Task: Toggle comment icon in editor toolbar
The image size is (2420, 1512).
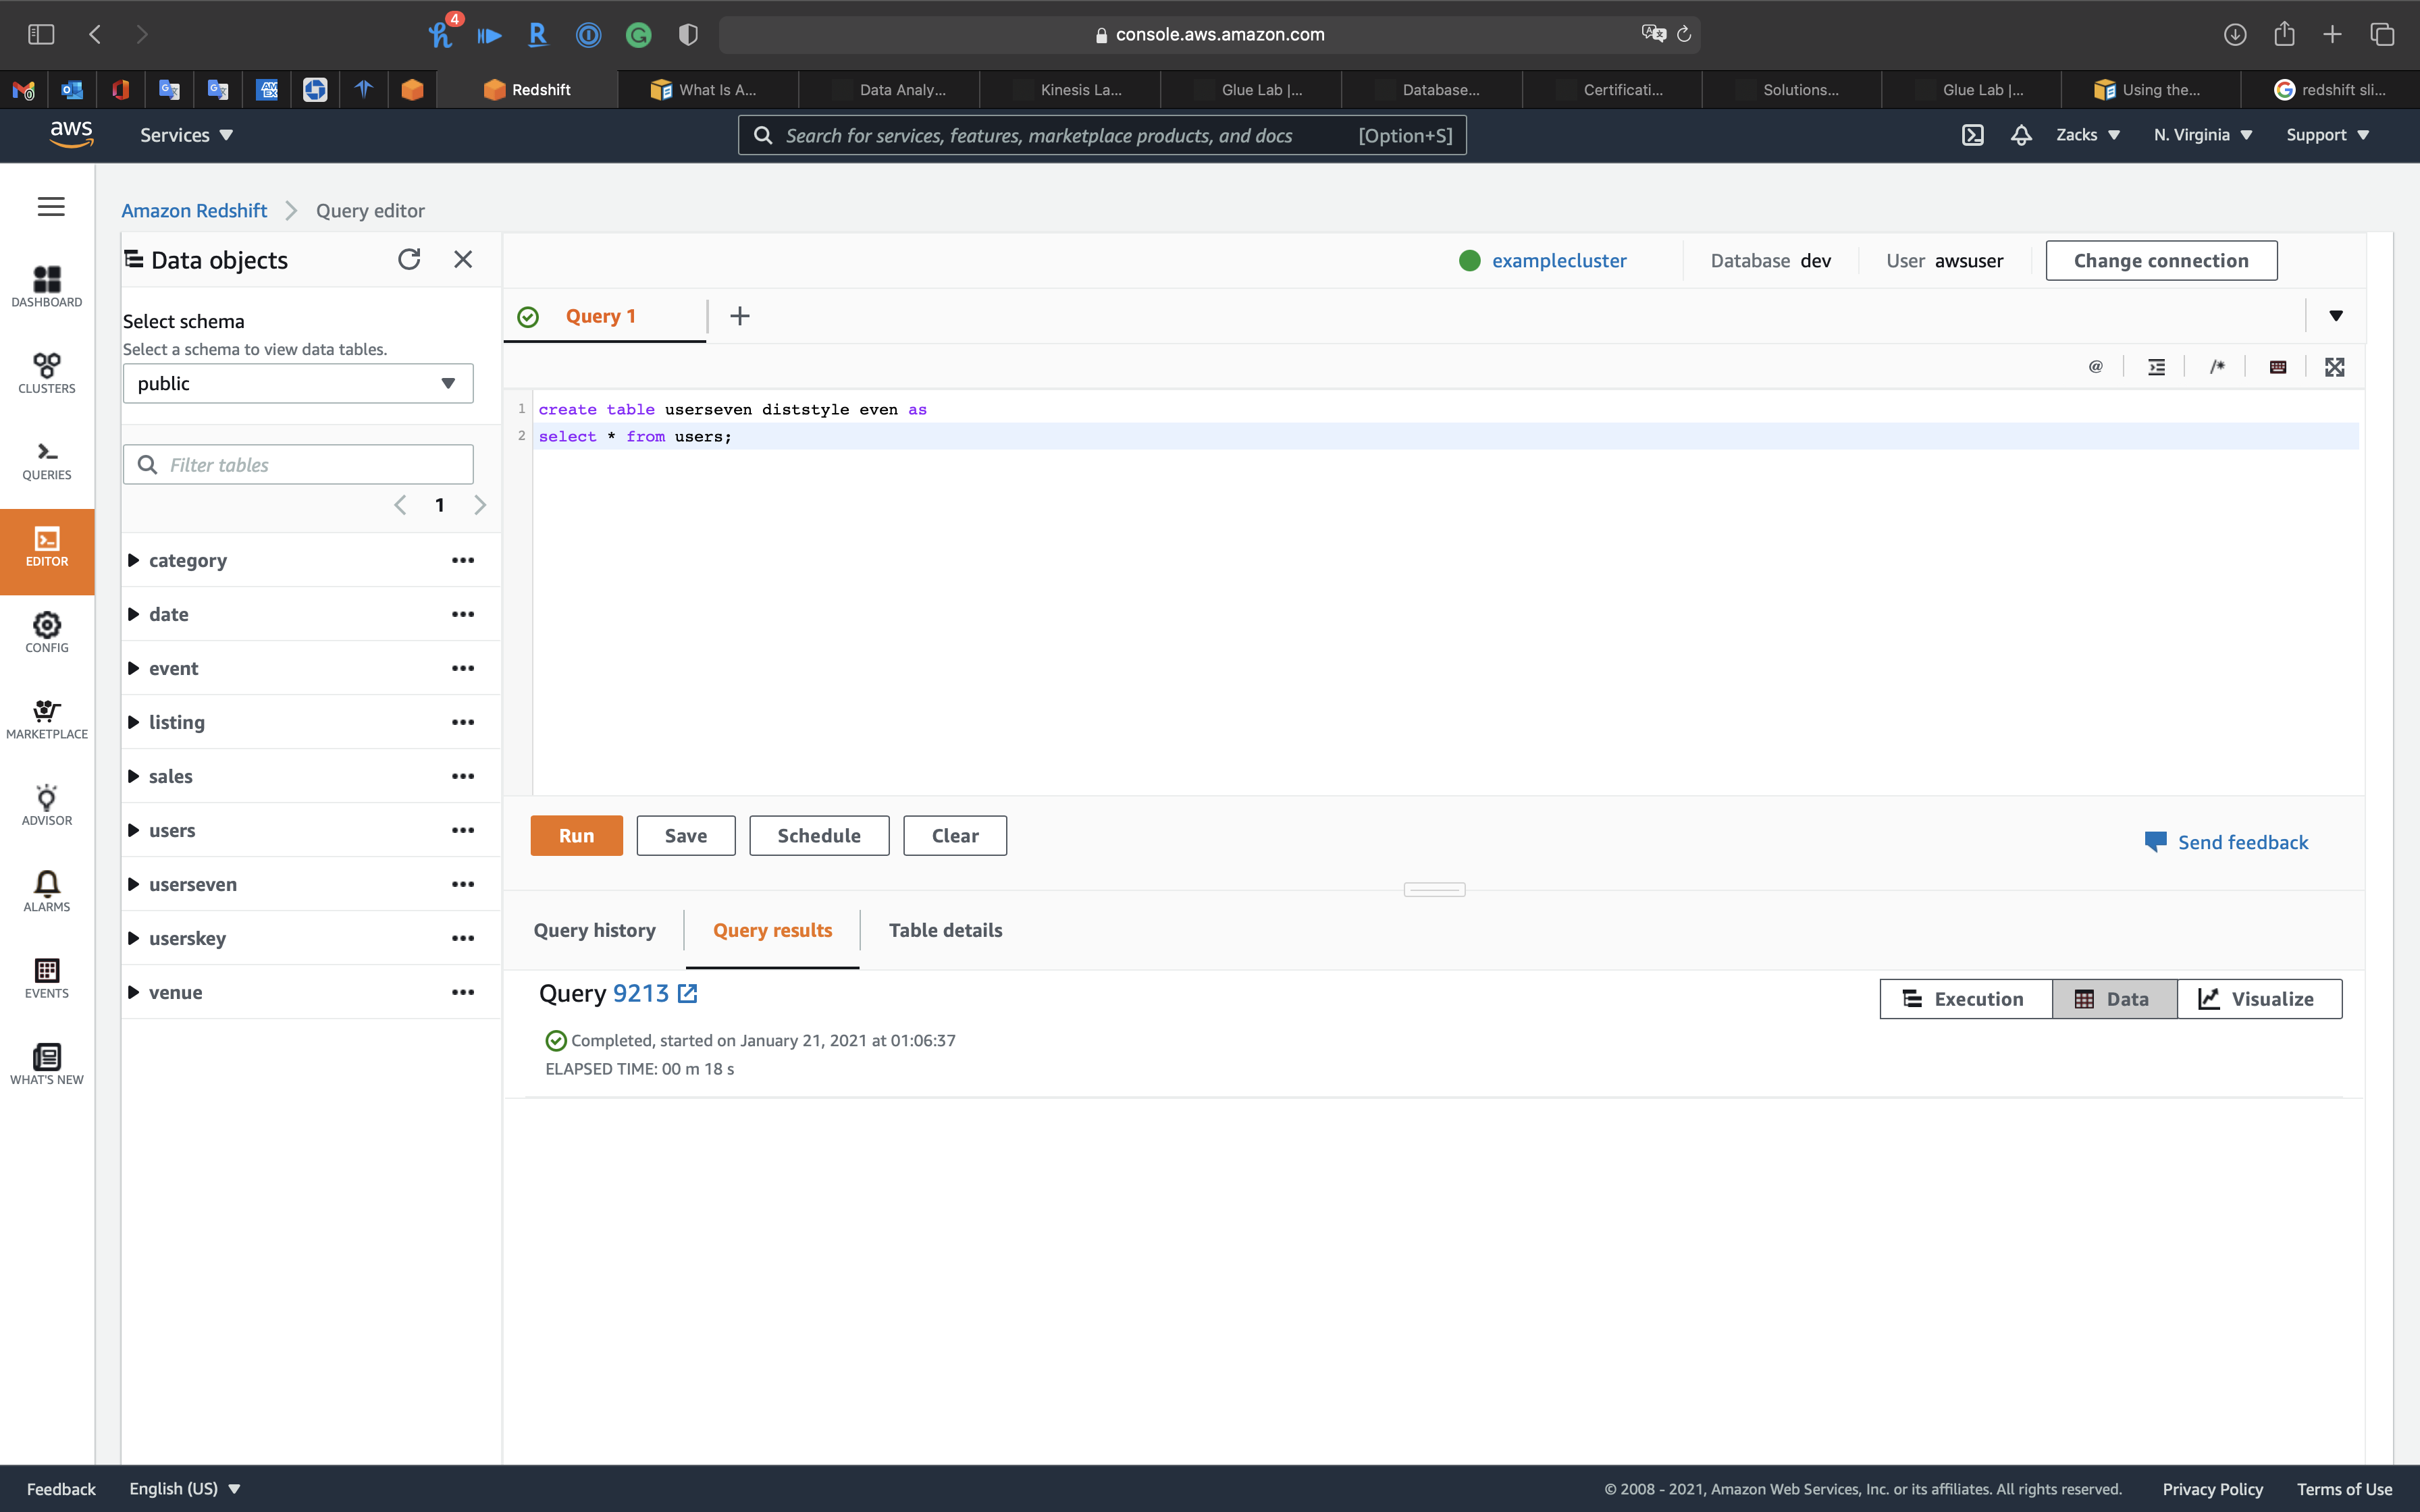Action: (2217, 367)
